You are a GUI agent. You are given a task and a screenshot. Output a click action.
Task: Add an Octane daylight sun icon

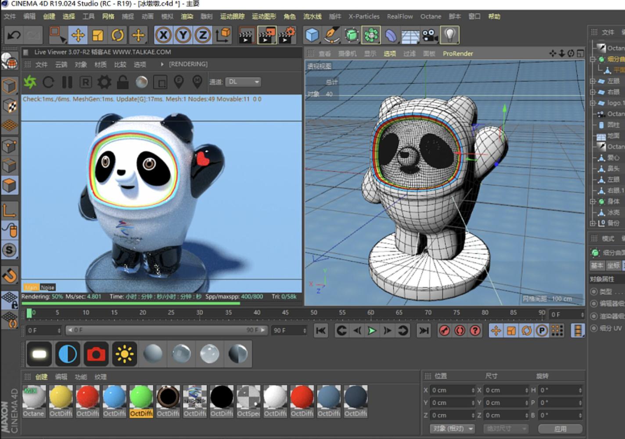pos(124,354)
